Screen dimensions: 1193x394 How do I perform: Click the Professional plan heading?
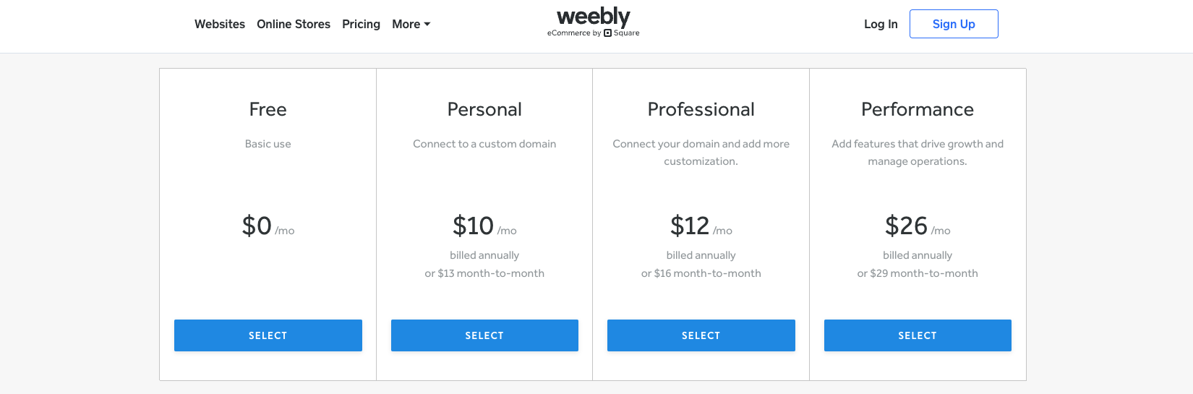click(701, 109)
